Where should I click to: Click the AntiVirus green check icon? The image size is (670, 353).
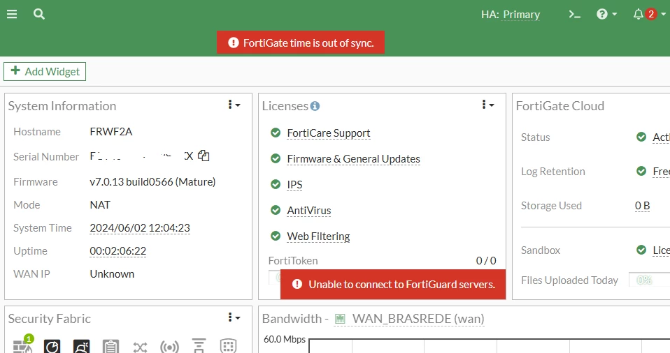[276, 210]
